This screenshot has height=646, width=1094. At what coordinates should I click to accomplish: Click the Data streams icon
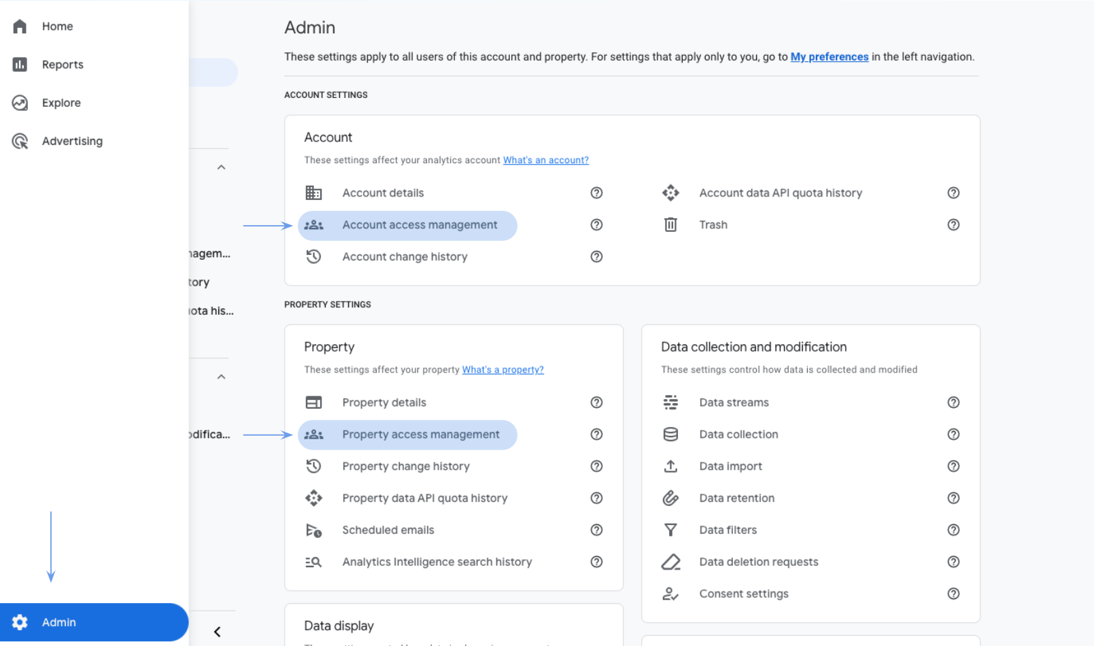(670, 403)
